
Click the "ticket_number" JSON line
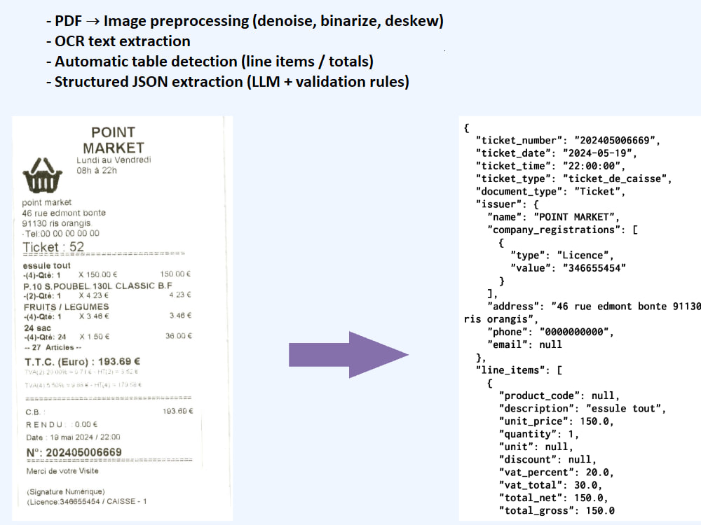click(x=568, y=140)
